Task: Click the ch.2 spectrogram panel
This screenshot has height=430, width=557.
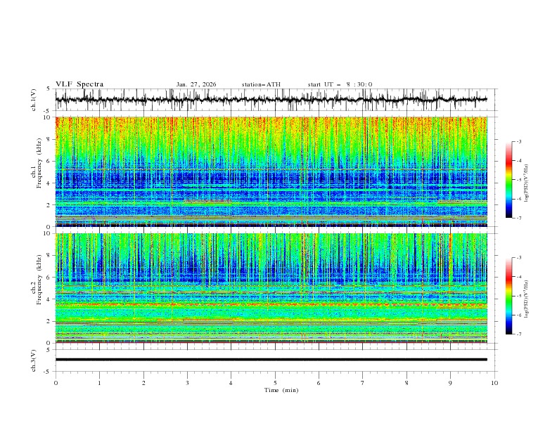Action: (271, 288)
